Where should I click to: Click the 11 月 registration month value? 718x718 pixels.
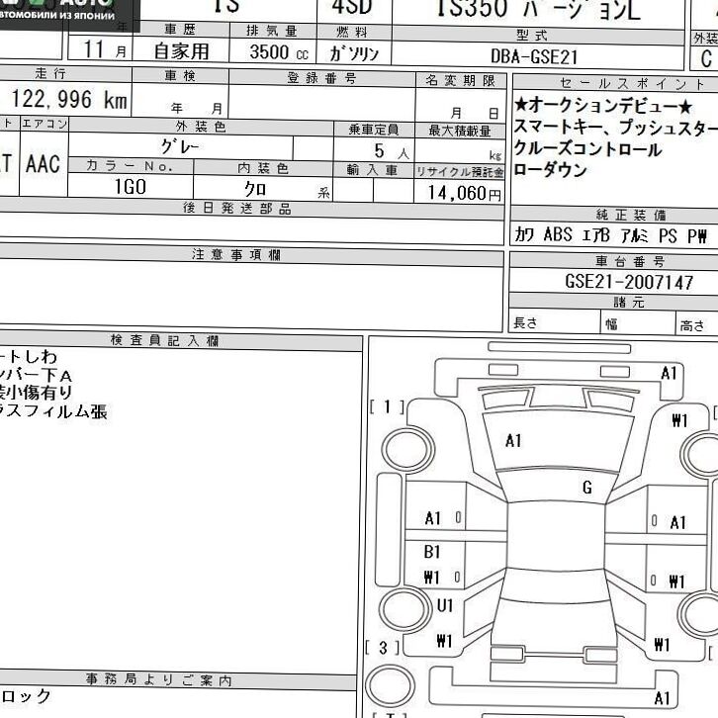(x=105, y=49)
